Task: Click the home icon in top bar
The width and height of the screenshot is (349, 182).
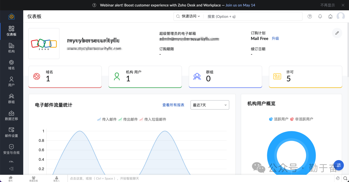Action: tap(330, 16)
